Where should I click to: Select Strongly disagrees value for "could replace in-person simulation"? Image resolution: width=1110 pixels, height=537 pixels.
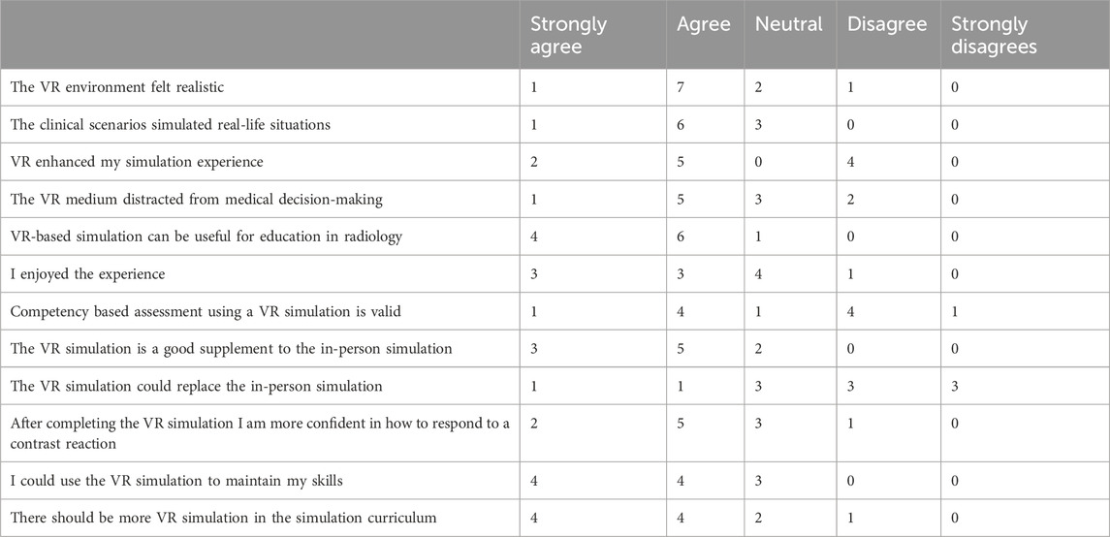coord(956,386)
